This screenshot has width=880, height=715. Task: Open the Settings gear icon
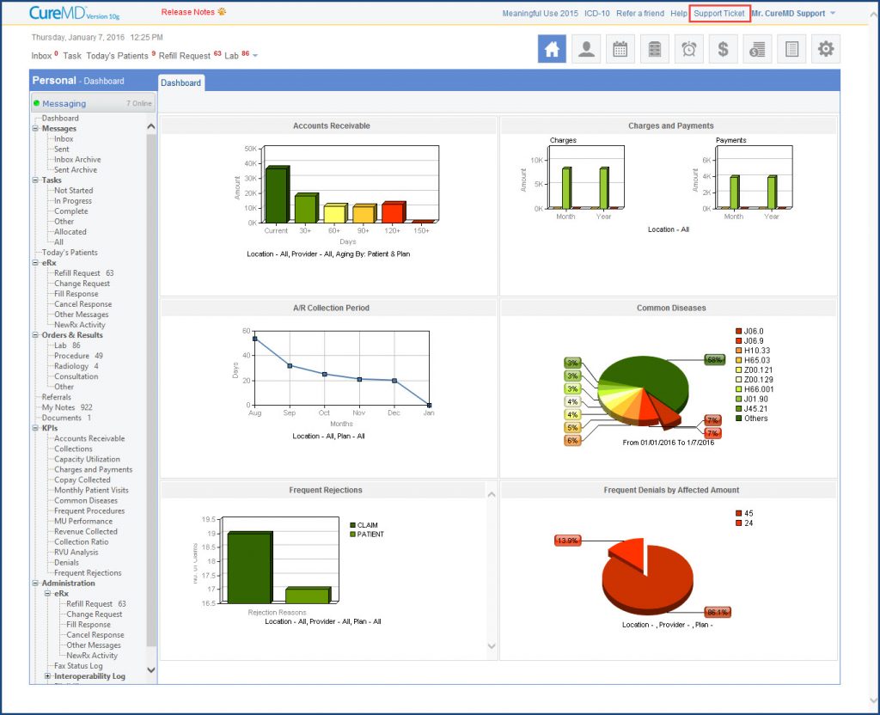click(826, 49)
